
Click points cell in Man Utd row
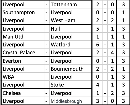(x=123, y=37)
